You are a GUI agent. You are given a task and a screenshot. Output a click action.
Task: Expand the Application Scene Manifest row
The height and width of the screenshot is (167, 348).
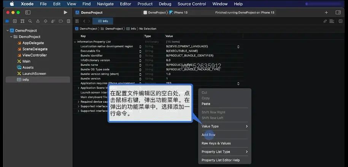coord(78,88)
